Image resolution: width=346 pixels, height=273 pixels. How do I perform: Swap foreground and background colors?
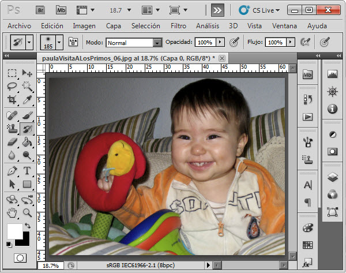pyautogui.click(x=27, y=226)
